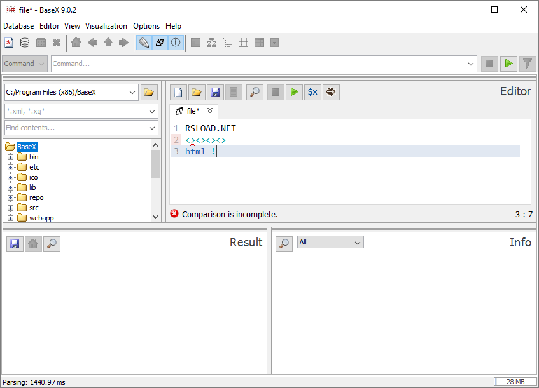Viewport: 539px width, 388px height.
Task: Expand the bin folder in the file tree
Action: pos(10,157)
